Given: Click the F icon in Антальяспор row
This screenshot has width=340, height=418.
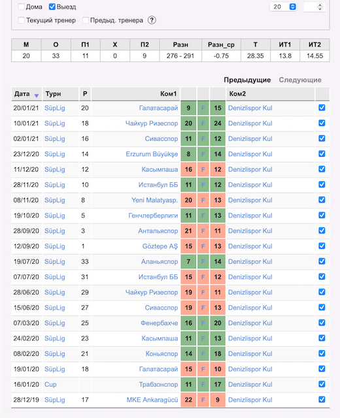Looking at the screenshot, I should point(203,231).
